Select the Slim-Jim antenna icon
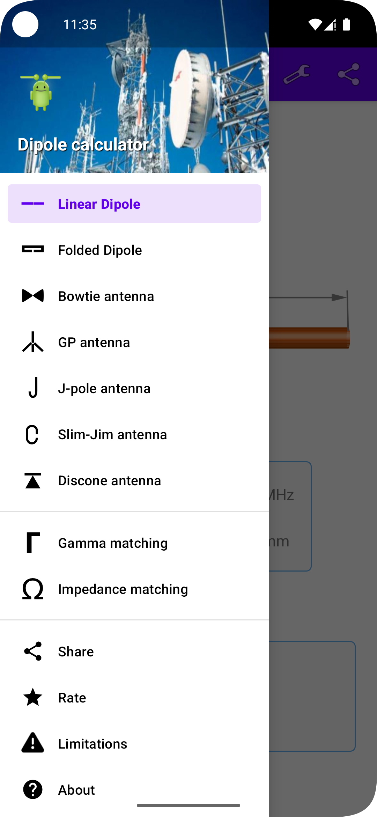 click(32, 434)
